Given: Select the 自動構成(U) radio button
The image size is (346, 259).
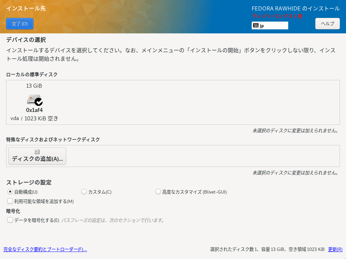Looking at the screenshot, I should pyautogui.click(x=10, y=192).
